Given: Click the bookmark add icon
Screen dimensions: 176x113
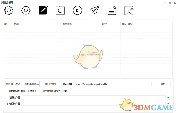Looking at the screenshot, I should coord(129,11).
